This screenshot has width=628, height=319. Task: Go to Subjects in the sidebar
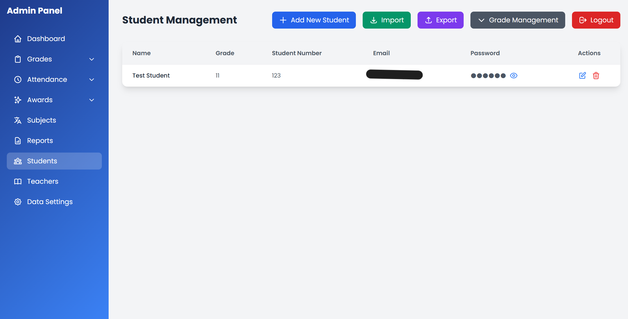[x=54, y=120]
